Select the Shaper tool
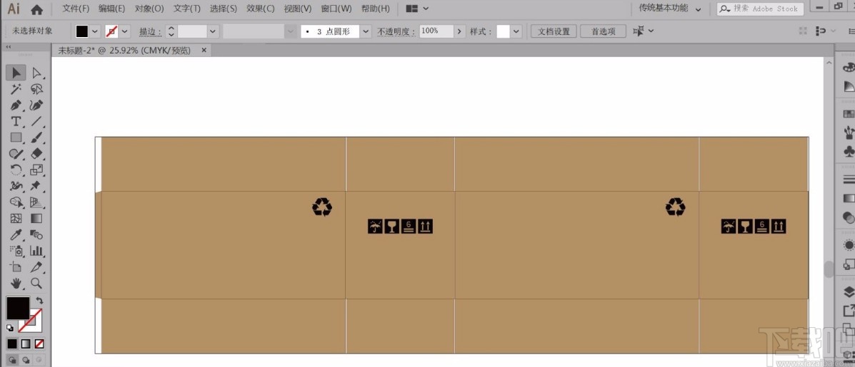 16,153
